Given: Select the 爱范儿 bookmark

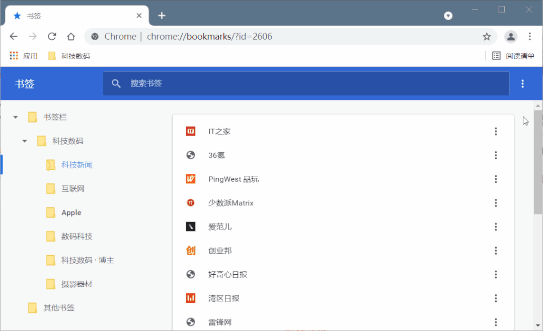Looking at the screenshot, I should (343, 227).
